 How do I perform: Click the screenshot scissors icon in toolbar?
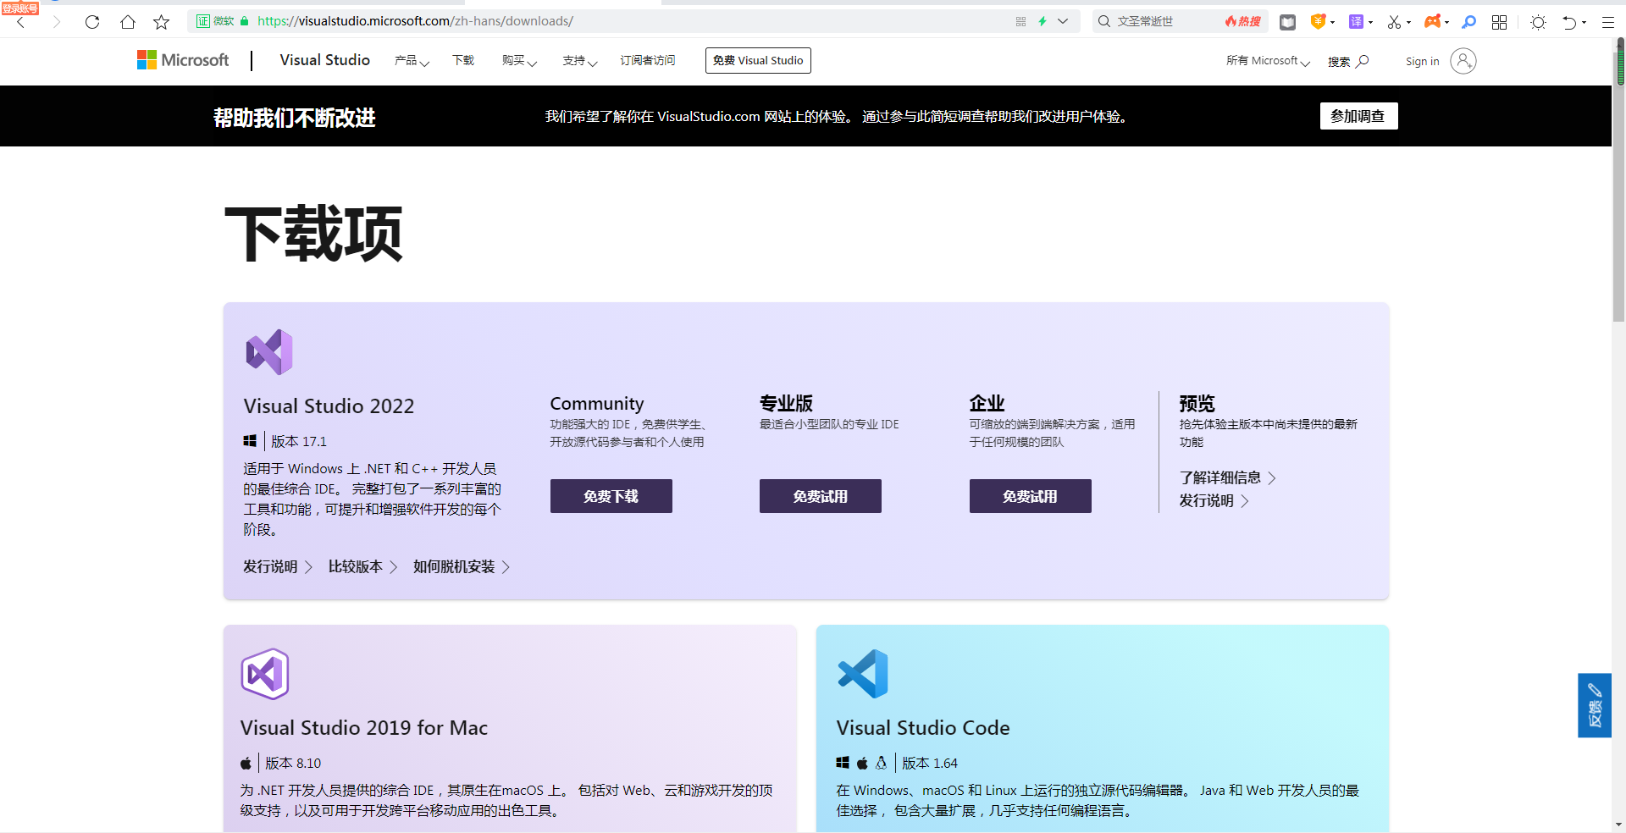pyautogui.click(x=1396, y=21)
